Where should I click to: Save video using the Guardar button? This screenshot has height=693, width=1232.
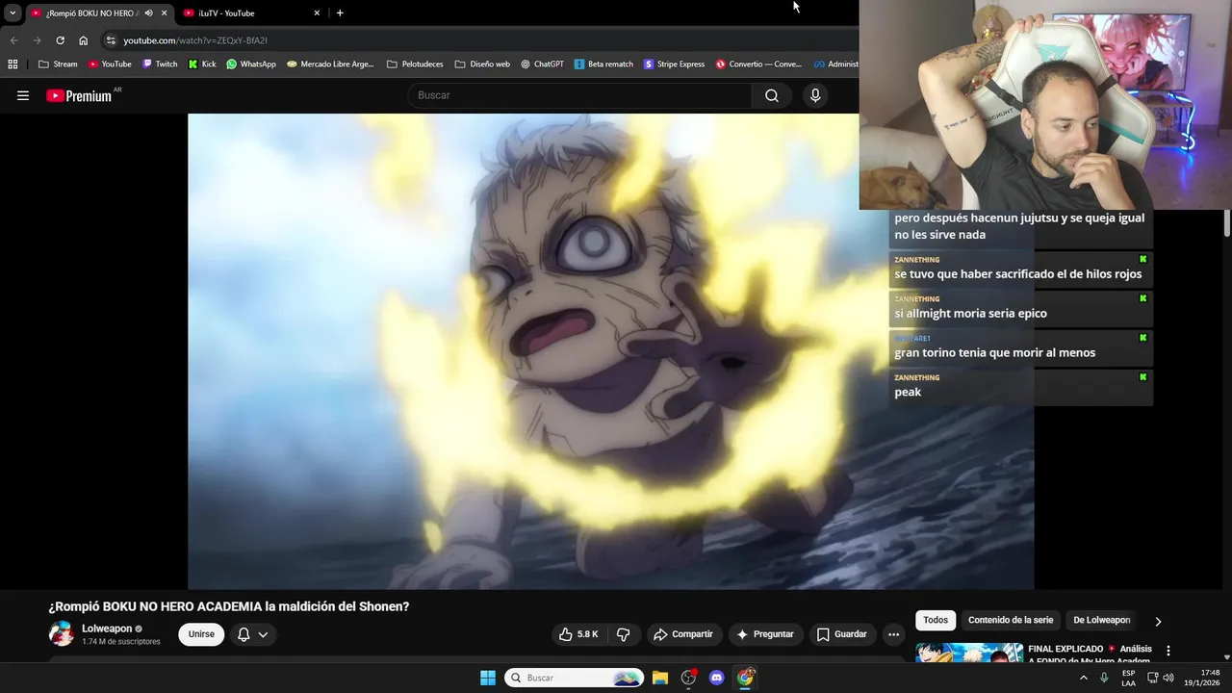842,634
